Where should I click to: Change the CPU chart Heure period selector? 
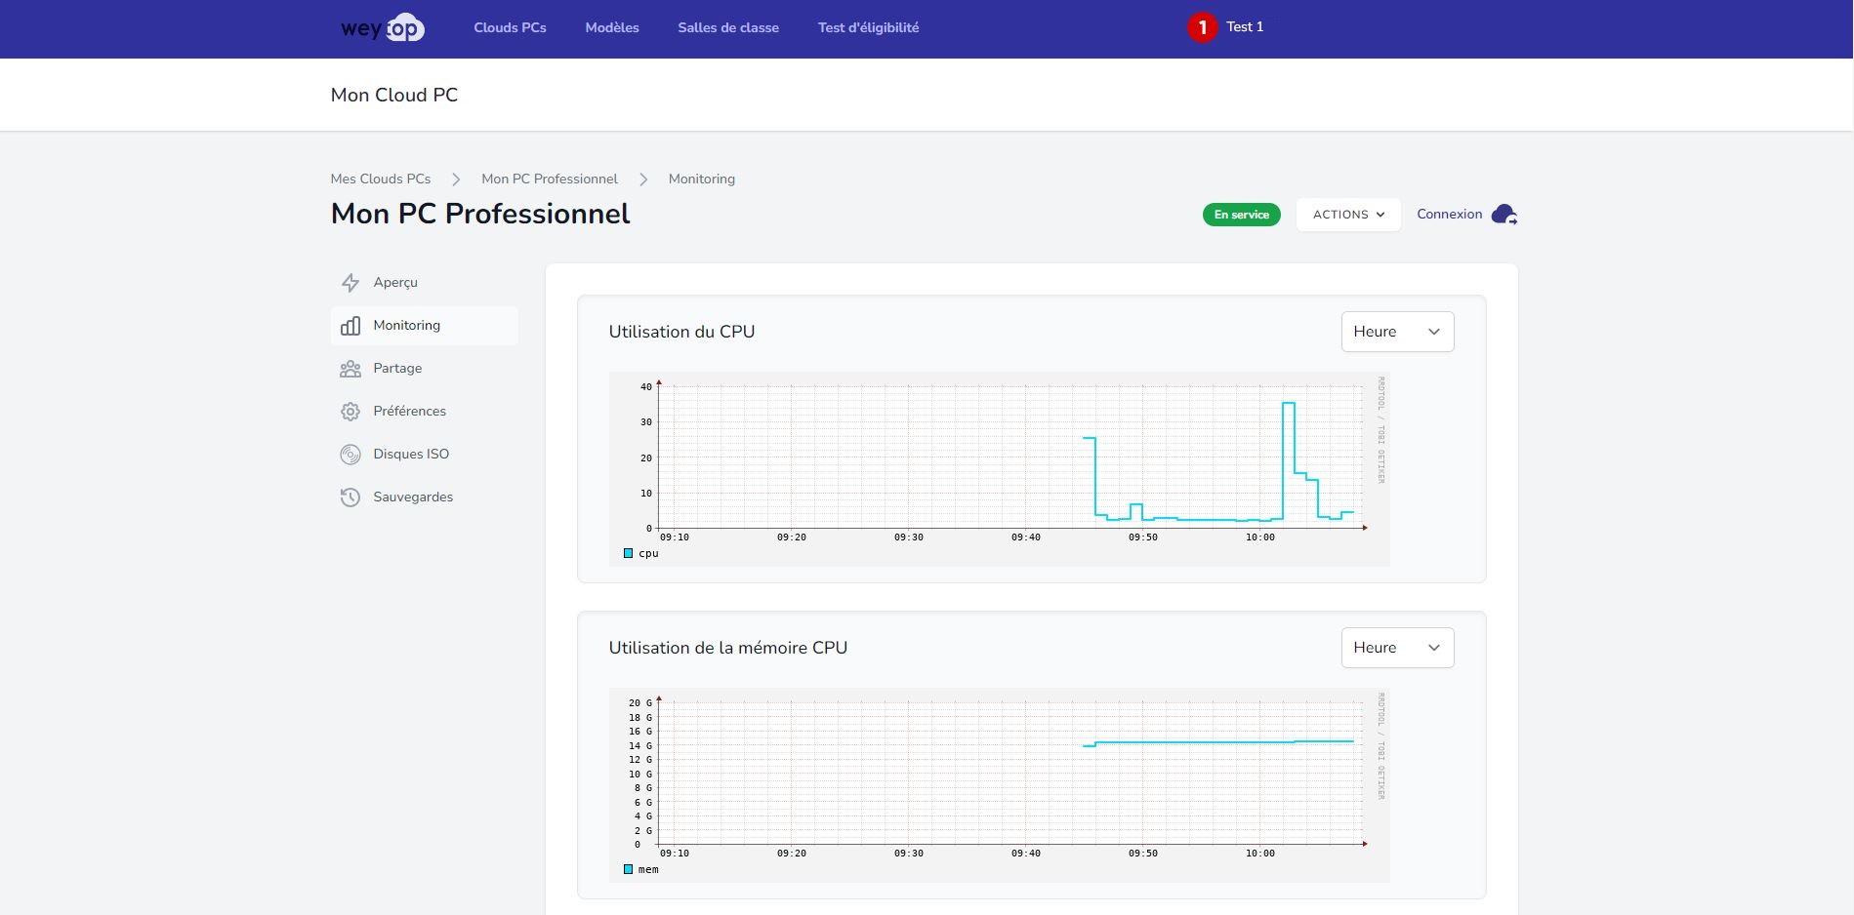[x=1397, y=331]
